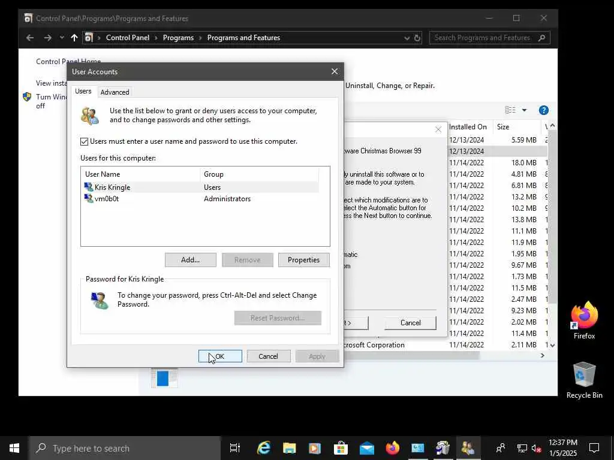Open the Users tab
The image size is (614, 460).
[83, 91]
